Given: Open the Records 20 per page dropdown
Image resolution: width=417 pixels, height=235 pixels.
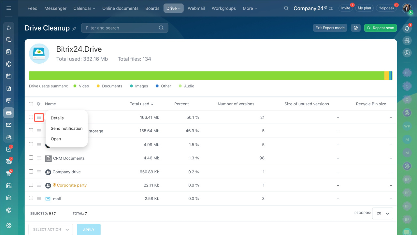Looking at the screenshot, I should (382, 214).
